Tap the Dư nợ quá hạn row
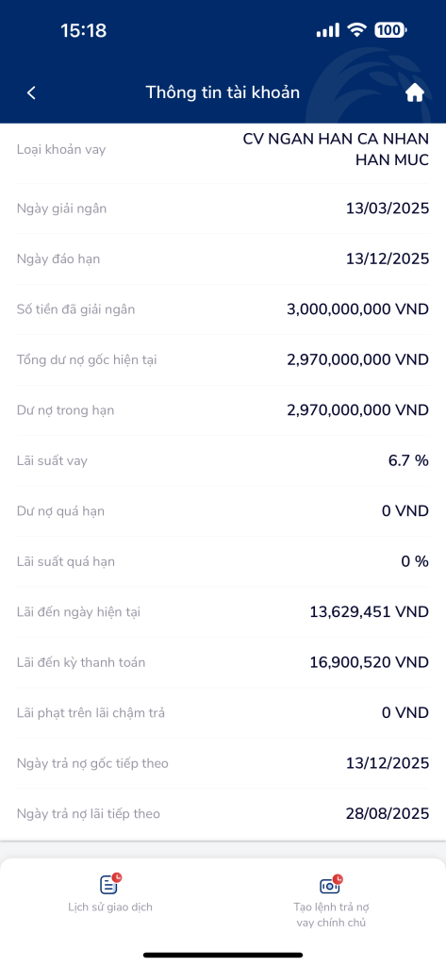Image resolution: width=446 pixels, height=966 pixels. (223, 511)
